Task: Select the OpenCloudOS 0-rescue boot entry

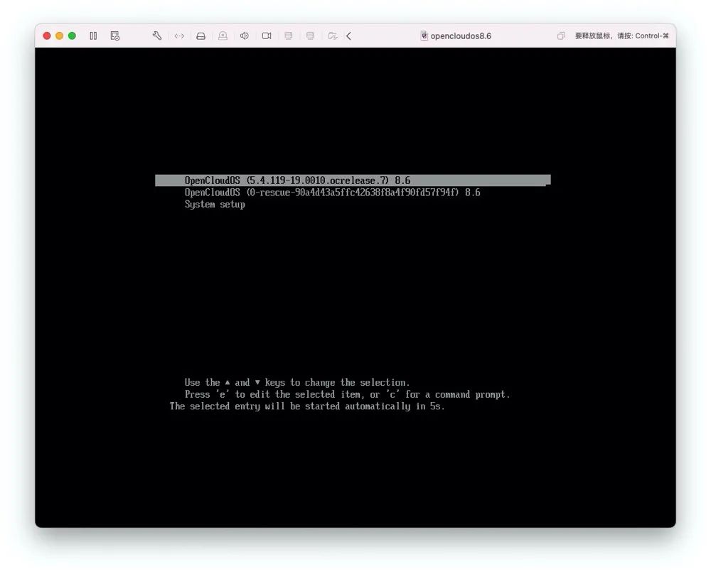Action: [332, 193]
